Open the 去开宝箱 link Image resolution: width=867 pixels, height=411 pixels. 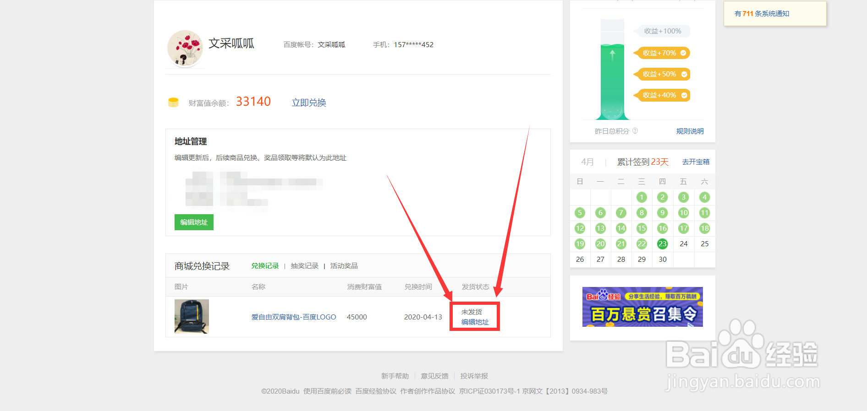(x=696, y=162)
